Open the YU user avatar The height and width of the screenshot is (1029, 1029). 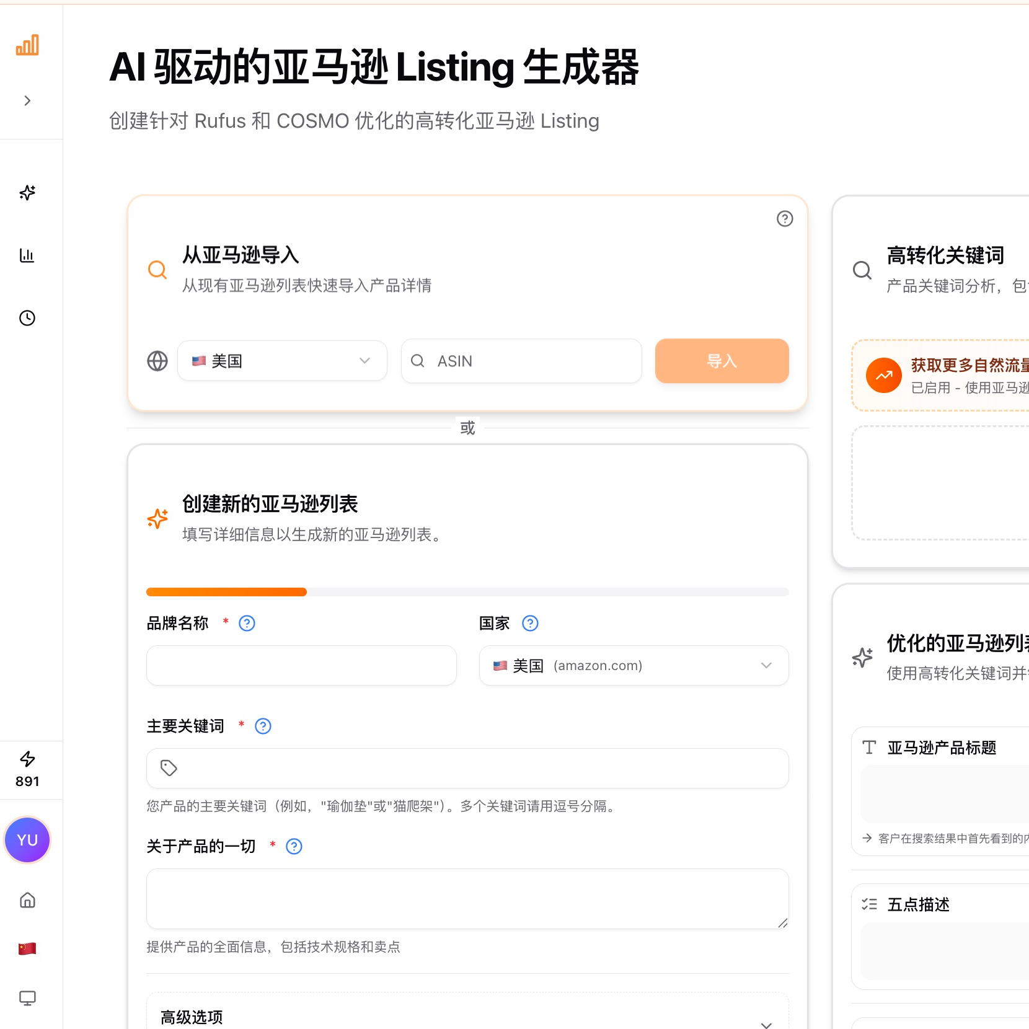coord(27,840)
